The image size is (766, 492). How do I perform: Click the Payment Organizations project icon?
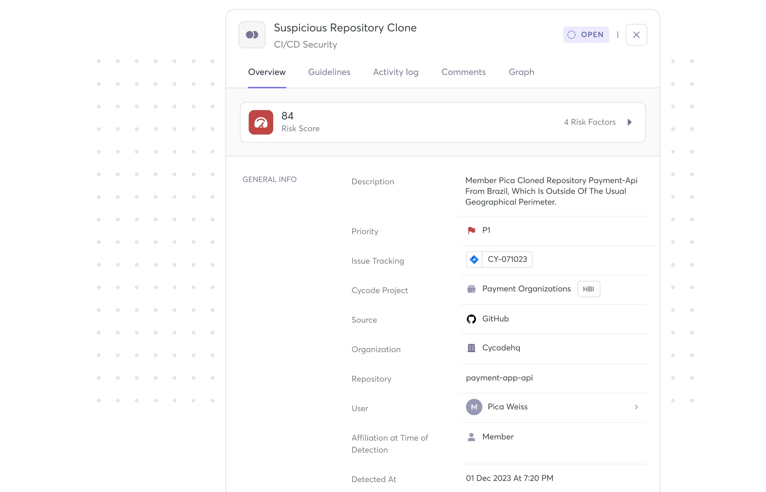pyautogui.click(x=471, y=289)
